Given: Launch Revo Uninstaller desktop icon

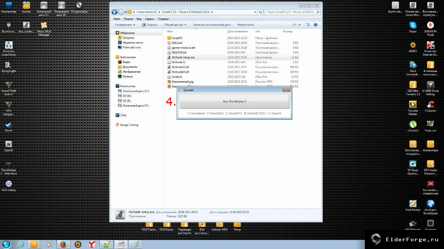Looking at the screenshot, I should 413,69.
